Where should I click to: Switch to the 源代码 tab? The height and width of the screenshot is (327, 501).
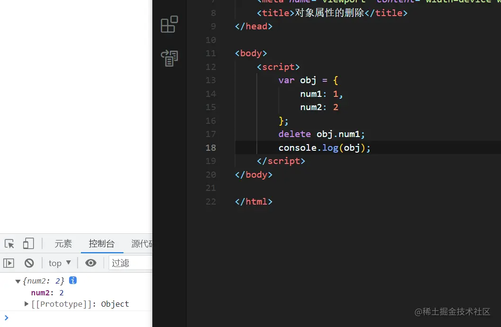click(142, 244)
